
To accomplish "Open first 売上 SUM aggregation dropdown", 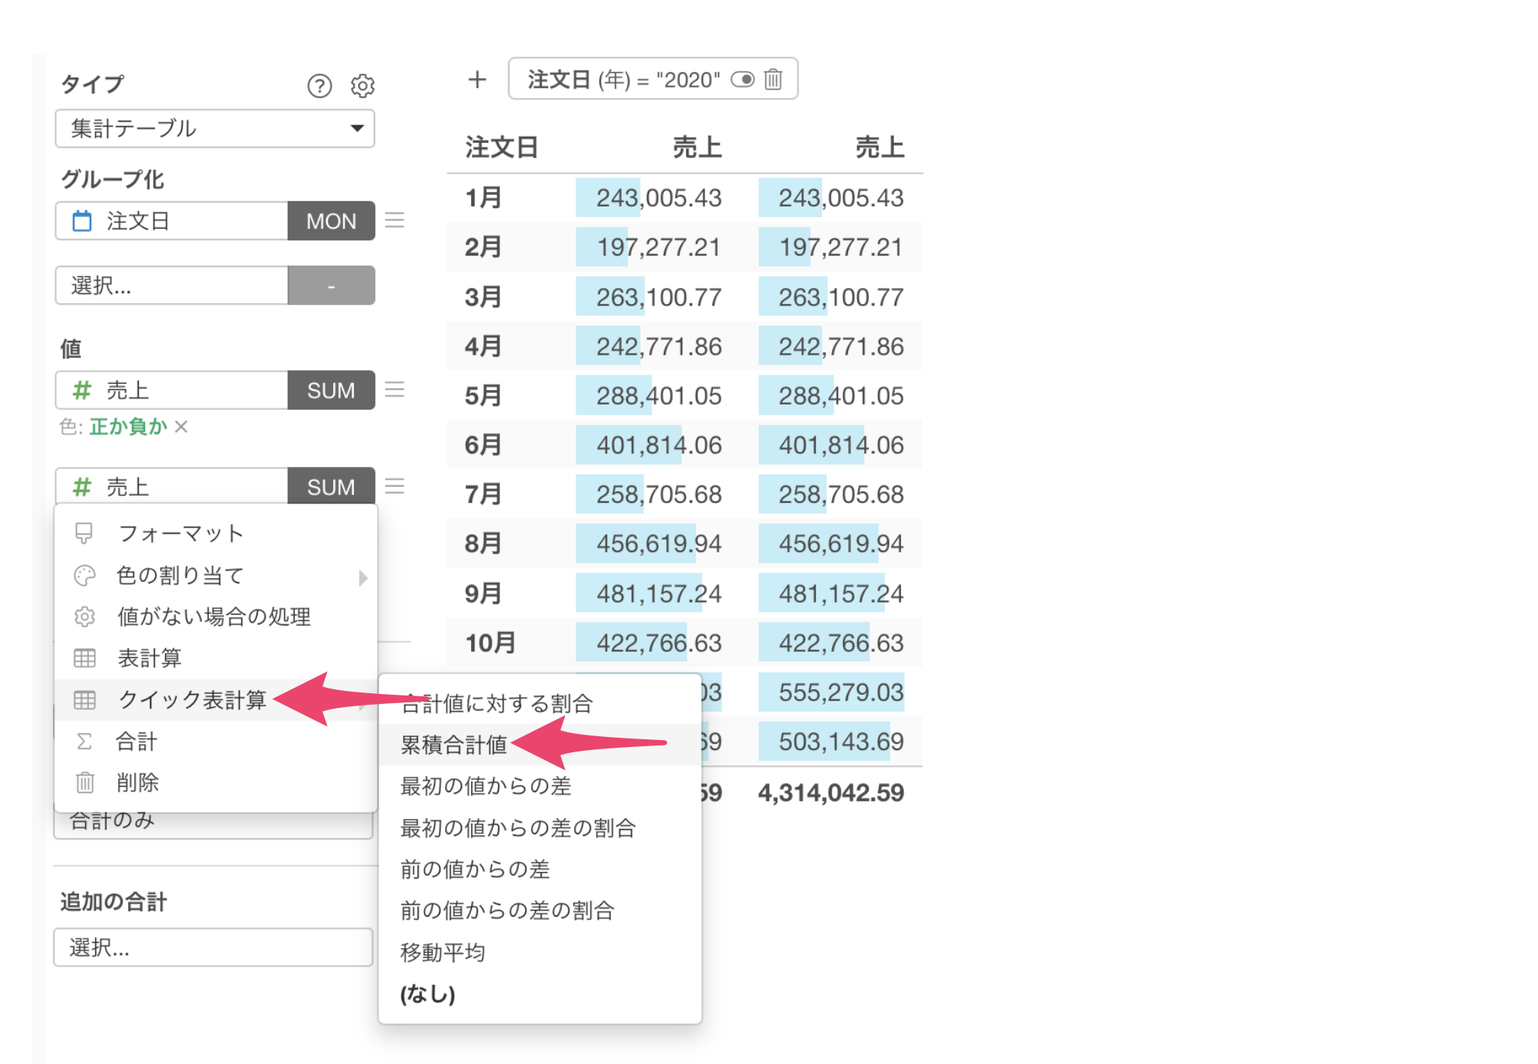I will point(331,390).
